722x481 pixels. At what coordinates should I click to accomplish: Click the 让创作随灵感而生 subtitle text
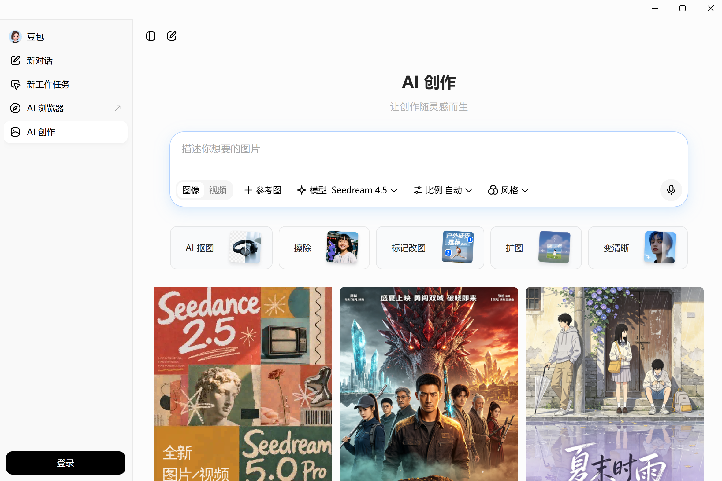pyautogui.click(x=429, y=107)
